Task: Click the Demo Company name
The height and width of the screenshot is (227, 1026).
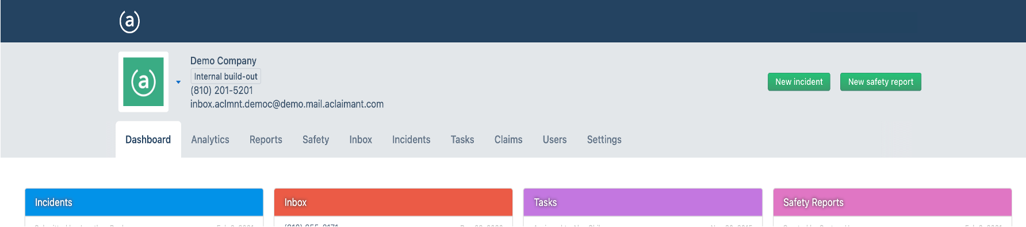Action: tap(223, 61)
